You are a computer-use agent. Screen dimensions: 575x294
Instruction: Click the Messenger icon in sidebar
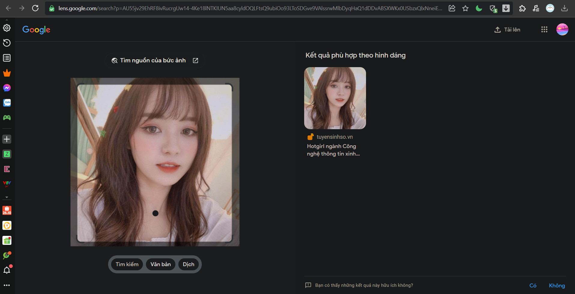tap(7, 88)
